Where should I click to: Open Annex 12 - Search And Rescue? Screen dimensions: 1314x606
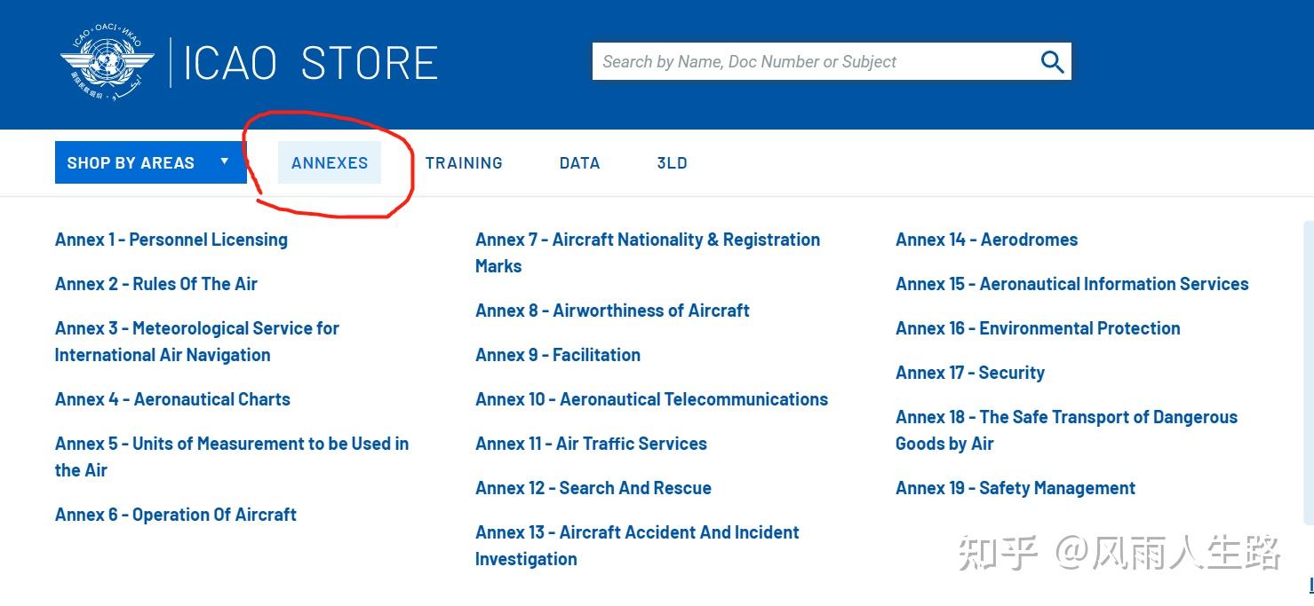click(x=593, y=487)
